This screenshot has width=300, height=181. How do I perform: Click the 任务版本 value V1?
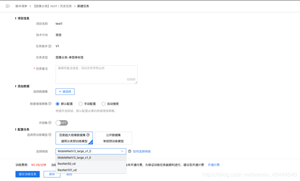click(57, 46)
